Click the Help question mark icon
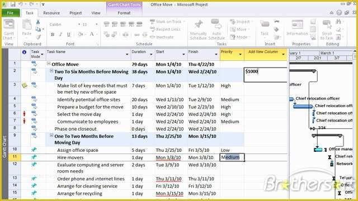The image size is (358, 201). pyautogui.click(x=339, y=13)
